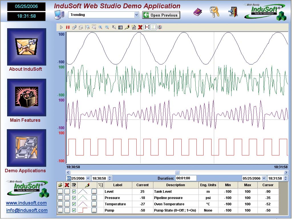Cancel zoom with the X magnifier icon
The image size is (292, 219).
(113, 27)
